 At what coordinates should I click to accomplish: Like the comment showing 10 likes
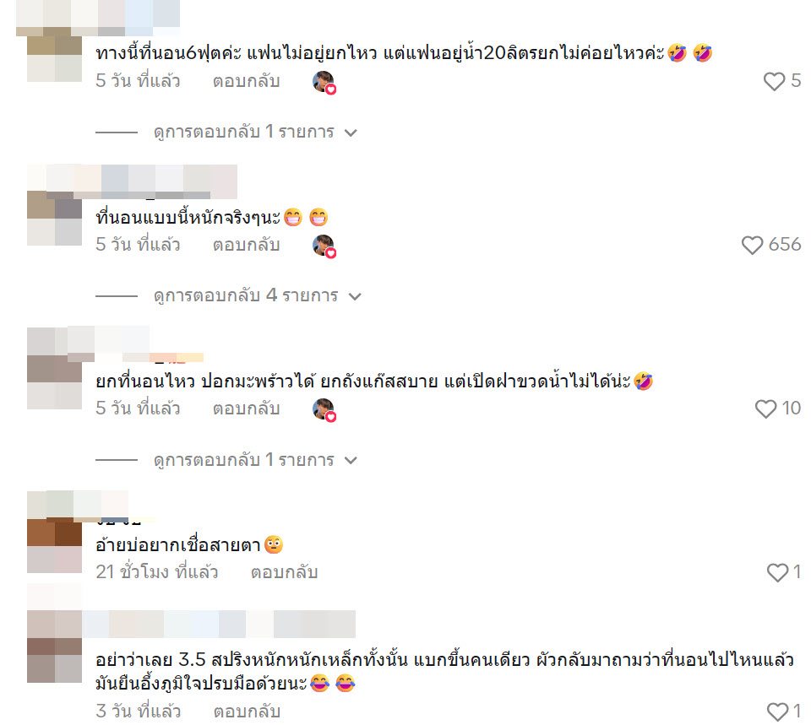pos(765,408)
